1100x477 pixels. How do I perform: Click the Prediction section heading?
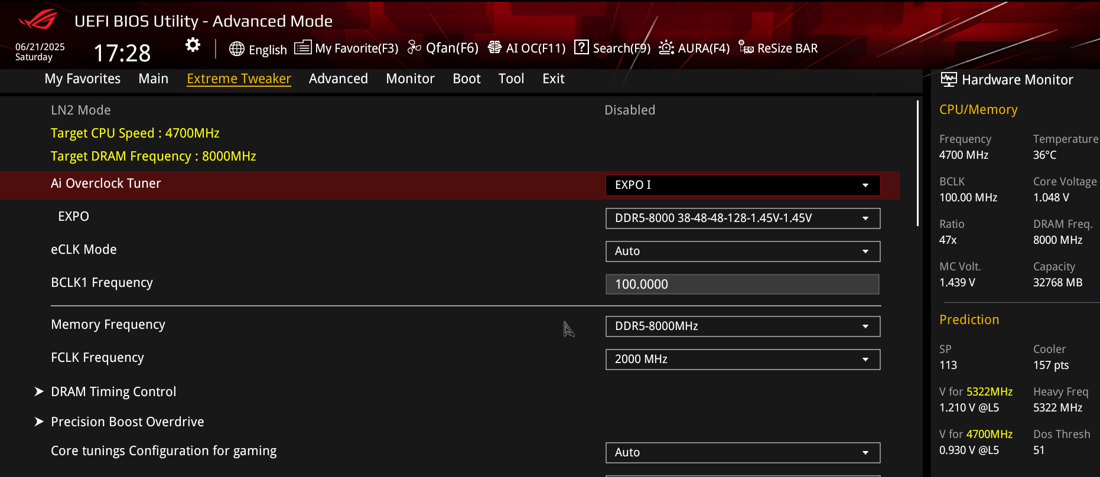(969, 319)
